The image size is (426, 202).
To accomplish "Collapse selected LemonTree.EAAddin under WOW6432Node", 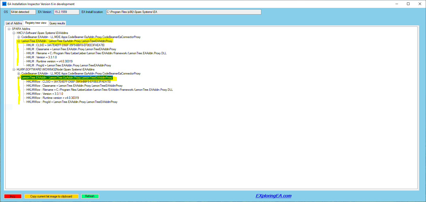I will [19, 78].
